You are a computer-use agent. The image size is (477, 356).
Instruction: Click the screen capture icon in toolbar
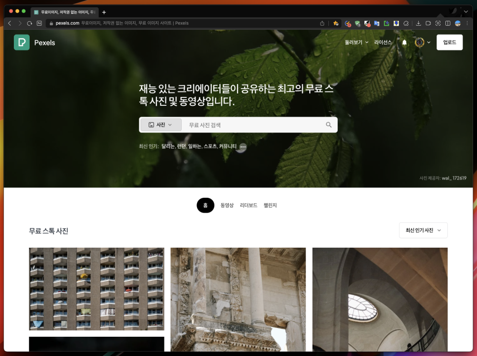point(438,23)
